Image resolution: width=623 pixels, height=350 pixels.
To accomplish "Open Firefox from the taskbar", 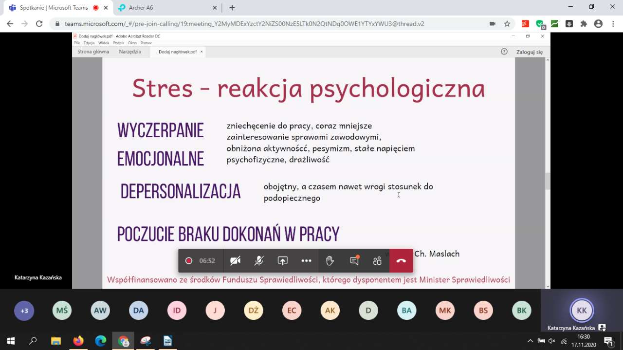I will [x=78, y=341].
